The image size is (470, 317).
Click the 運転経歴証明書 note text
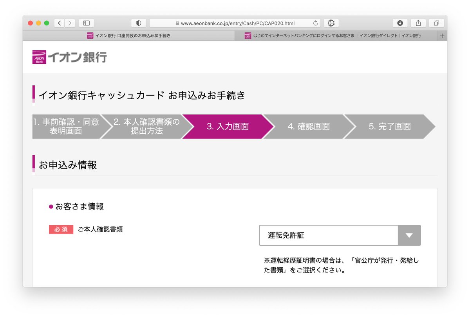pos(342,265)
